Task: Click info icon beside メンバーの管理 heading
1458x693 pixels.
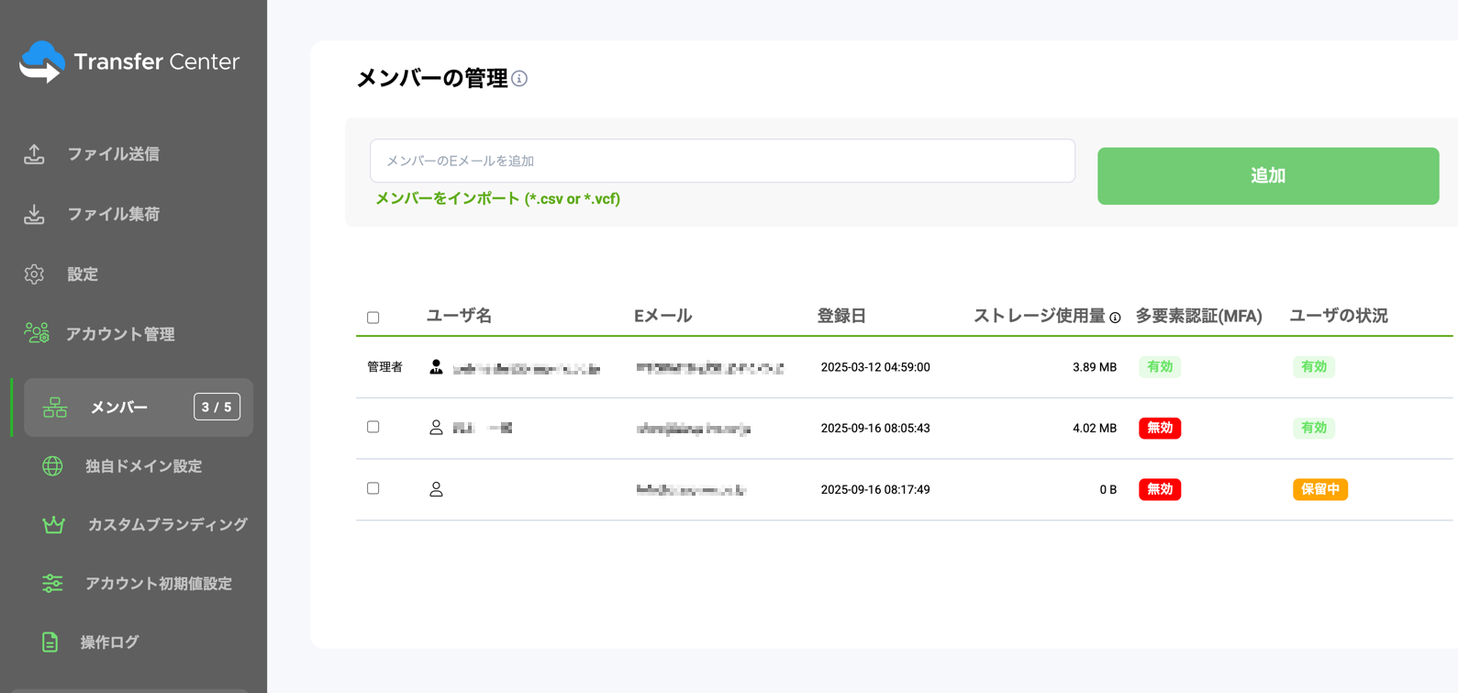Action: click(x=519, y=79)
